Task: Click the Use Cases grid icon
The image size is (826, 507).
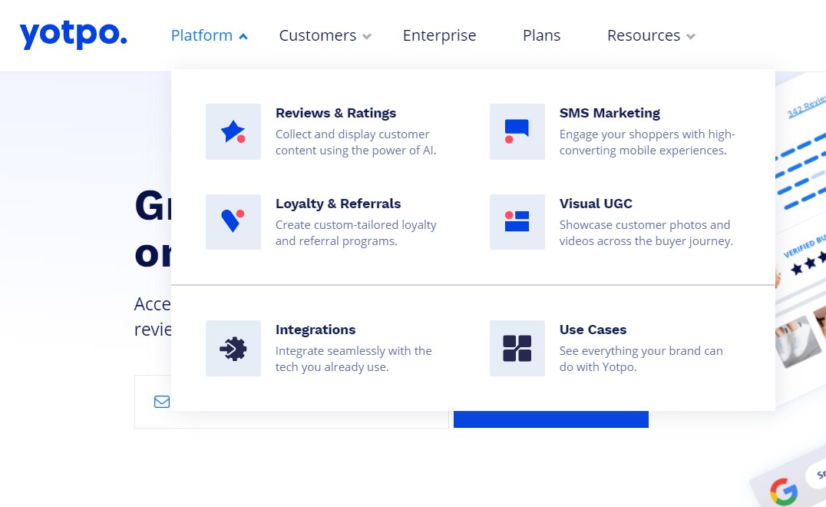Action: click(x=517, y=348)
